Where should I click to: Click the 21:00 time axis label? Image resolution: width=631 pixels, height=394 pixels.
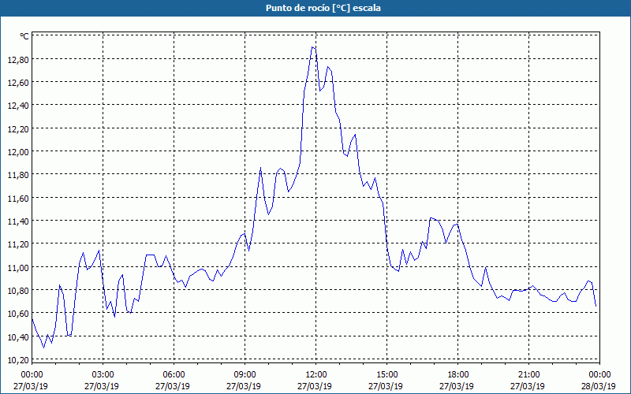click(x=528, y=375)
